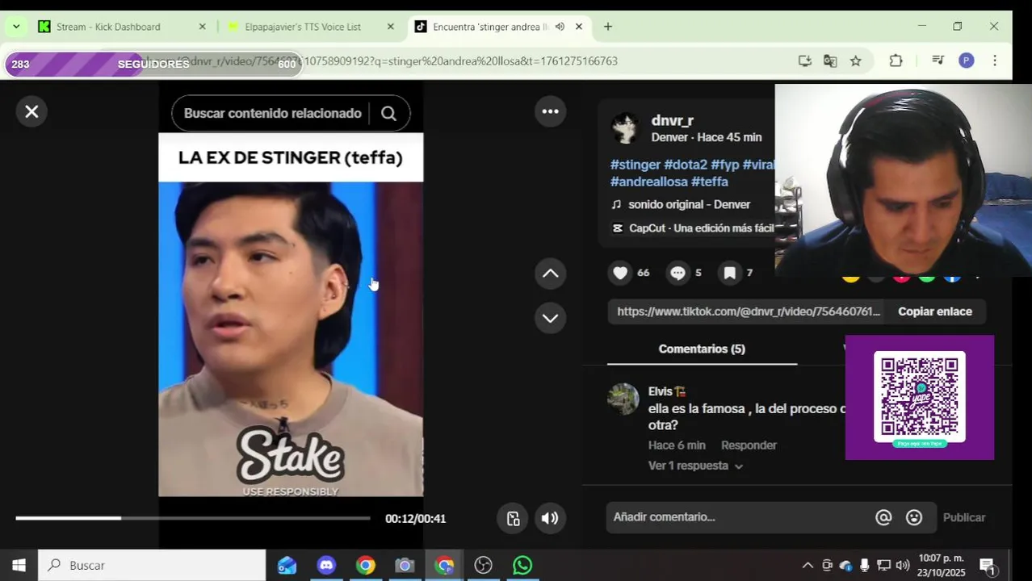This screenshot has height=581, width=1032.
Task: Click the video player area
Action: pyautogui.click(x=291, y=315)
